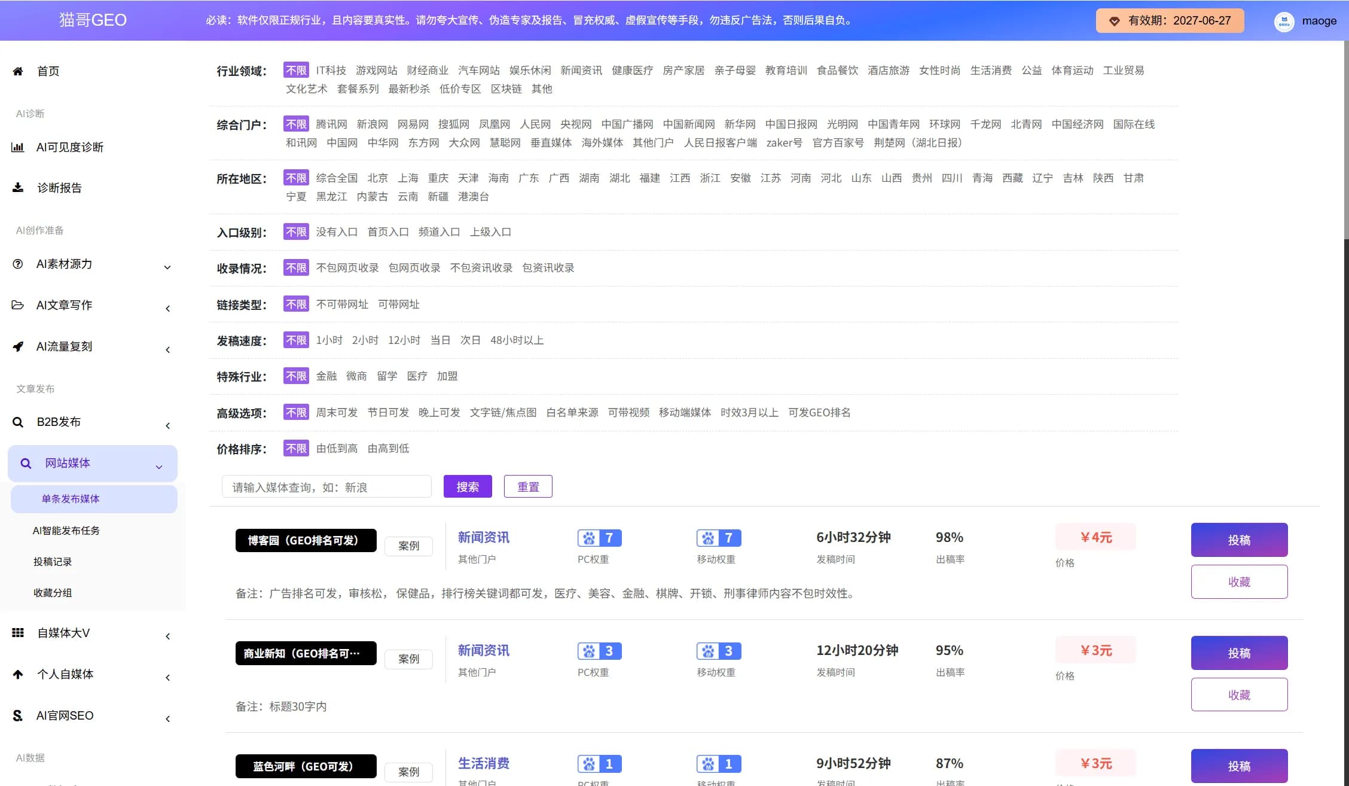Click the PC权重 paw badge for 博客园

point(600,538)
